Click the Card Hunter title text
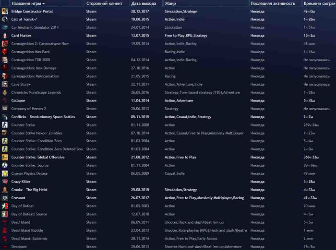 (x=21, y=35)
